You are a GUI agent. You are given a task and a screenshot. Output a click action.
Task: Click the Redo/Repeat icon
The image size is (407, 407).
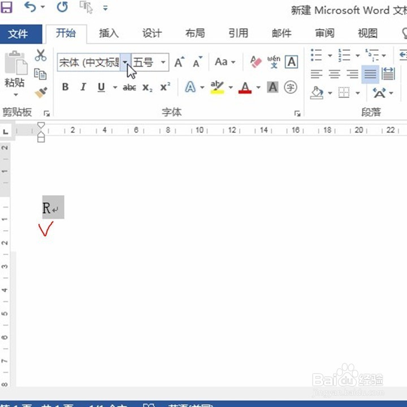(62, 7)
